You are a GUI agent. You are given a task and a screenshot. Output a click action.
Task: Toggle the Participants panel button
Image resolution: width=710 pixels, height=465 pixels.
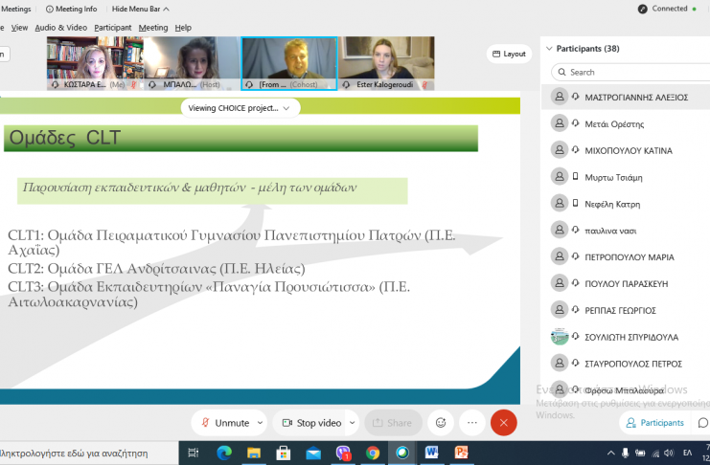point(654,423)
